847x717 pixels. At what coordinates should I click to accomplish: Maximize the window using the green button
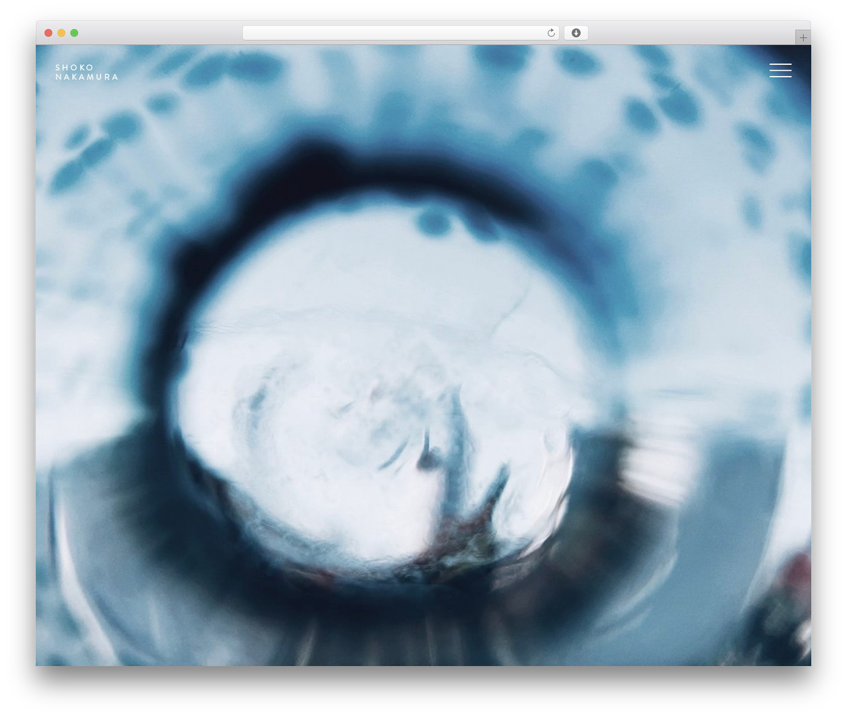click(x=74, y=33)
